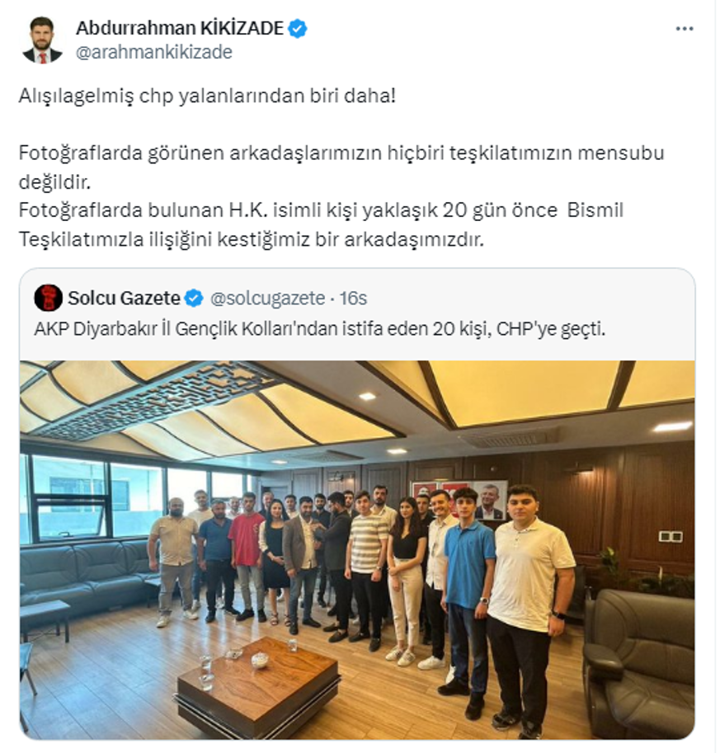This screenshot has width=720, height=753.
Task: Open the quoted tweet text about AKP Diyarbakır
Action: tap(320, 329)
